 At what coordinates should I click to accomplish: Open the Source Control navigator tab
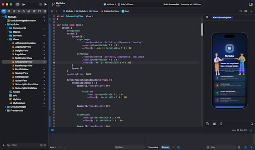(9, 11)
